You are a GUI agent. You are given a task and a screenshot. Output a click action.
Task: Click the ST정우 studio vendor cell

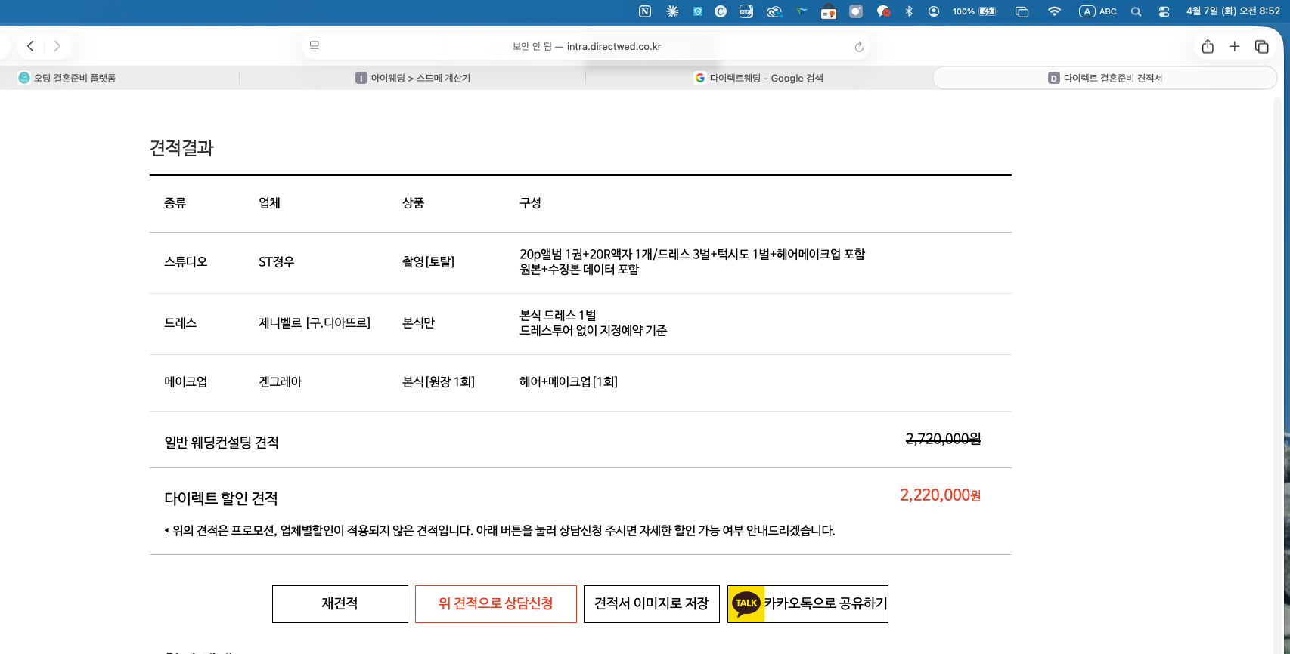(x=277, y=262)
